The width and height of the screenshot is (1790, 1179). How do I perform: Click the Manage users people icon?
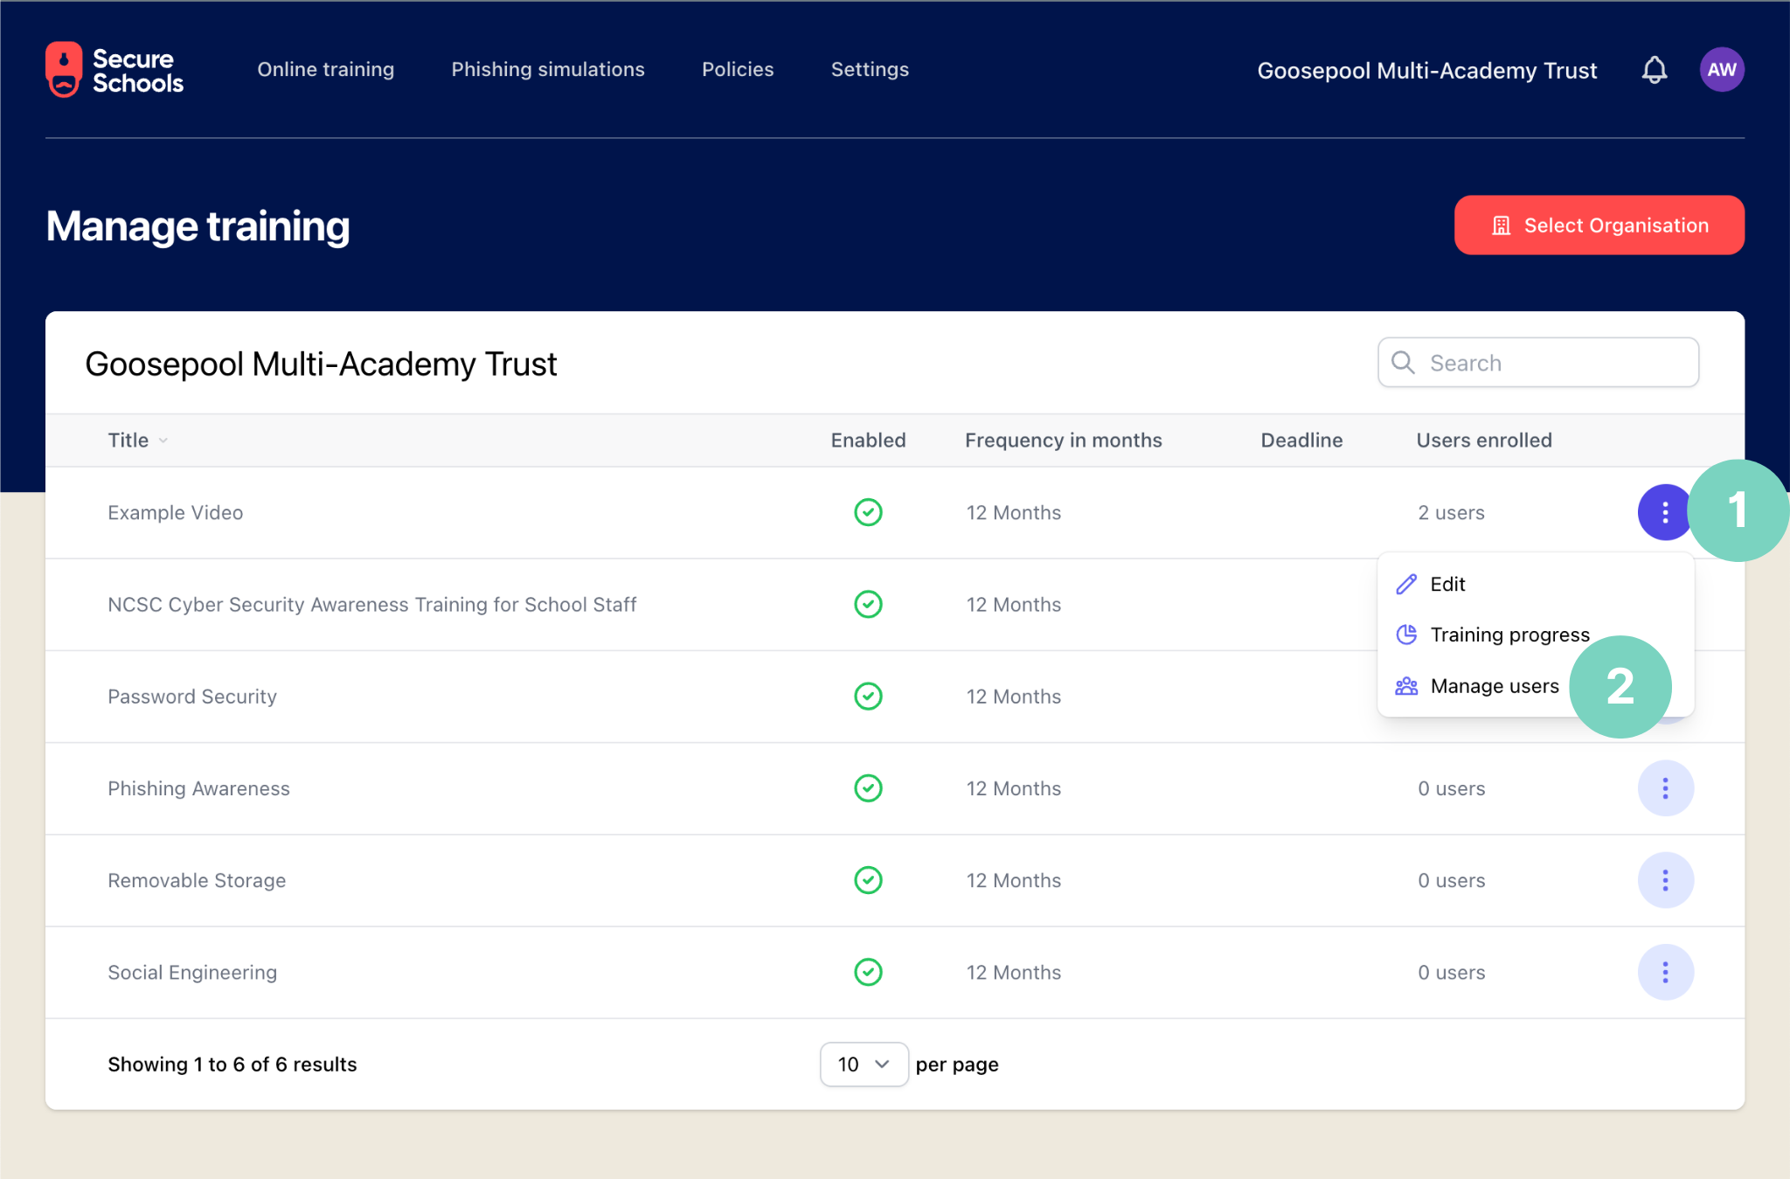(1406, 686)
